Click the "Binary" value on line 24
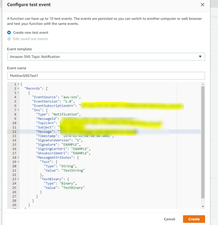218x225 pixels. pos(67,184)
